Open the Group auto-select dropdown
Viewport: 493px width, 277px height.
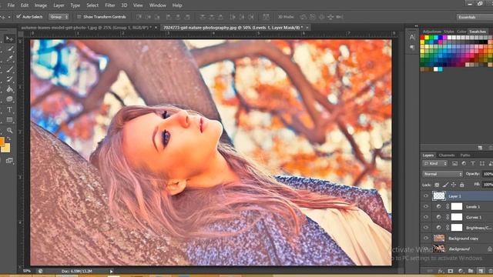point(59,17)
